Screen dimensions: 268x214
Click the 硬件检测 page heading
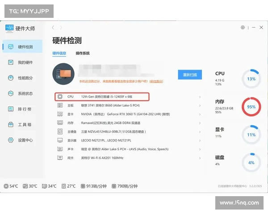click(67, 41)
